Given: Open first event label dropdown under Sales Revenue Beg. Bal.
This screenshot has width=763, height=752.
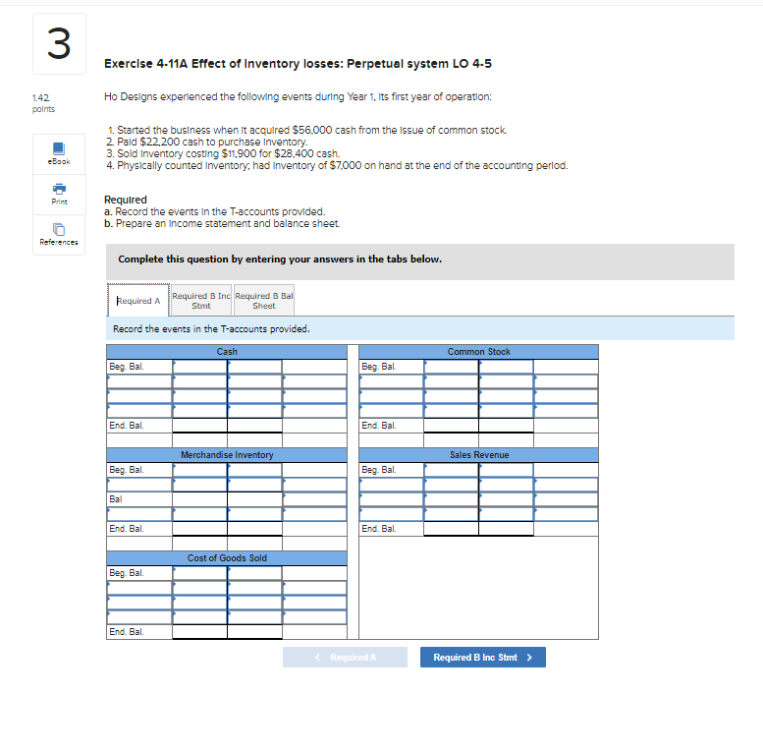Looking at the screenshot, I should point(391,484).
